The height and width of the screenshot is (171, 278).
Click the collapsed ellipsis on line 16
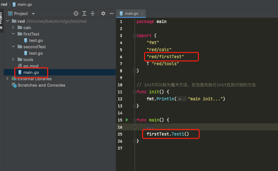coord(150,127)
